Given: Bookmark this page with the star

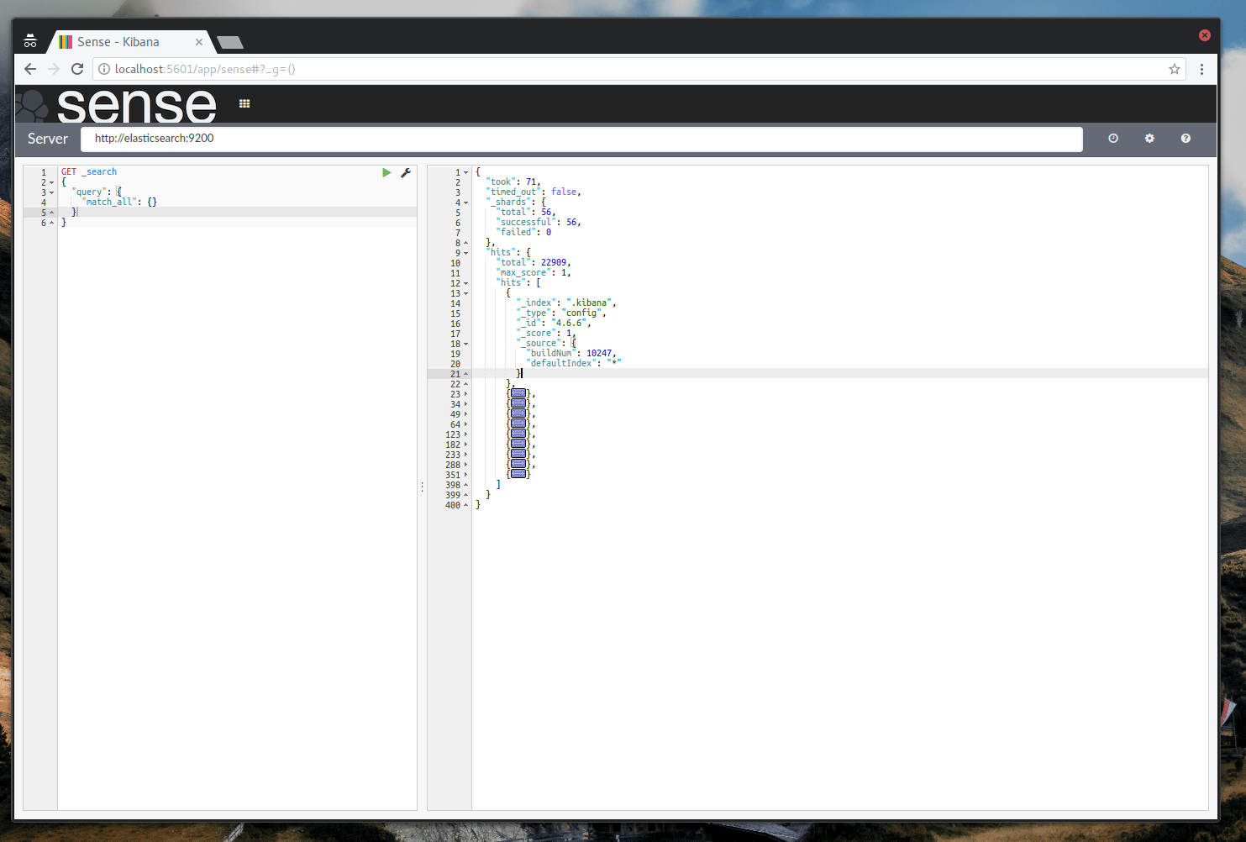Looking at the screenshot, I should click(x=1175, y=69).
